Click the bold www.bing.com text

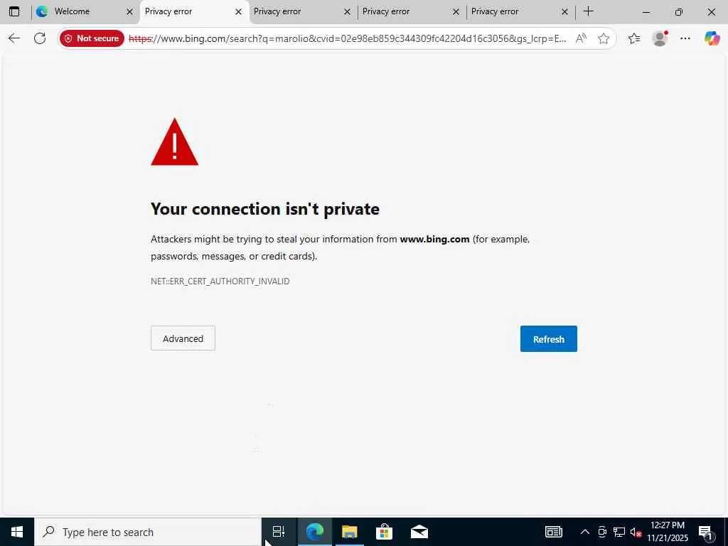pos(434,239)
